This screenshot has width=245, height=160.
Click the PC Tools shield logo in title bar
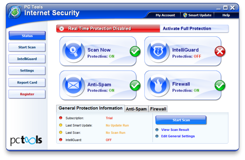click(x=15, y=12)
